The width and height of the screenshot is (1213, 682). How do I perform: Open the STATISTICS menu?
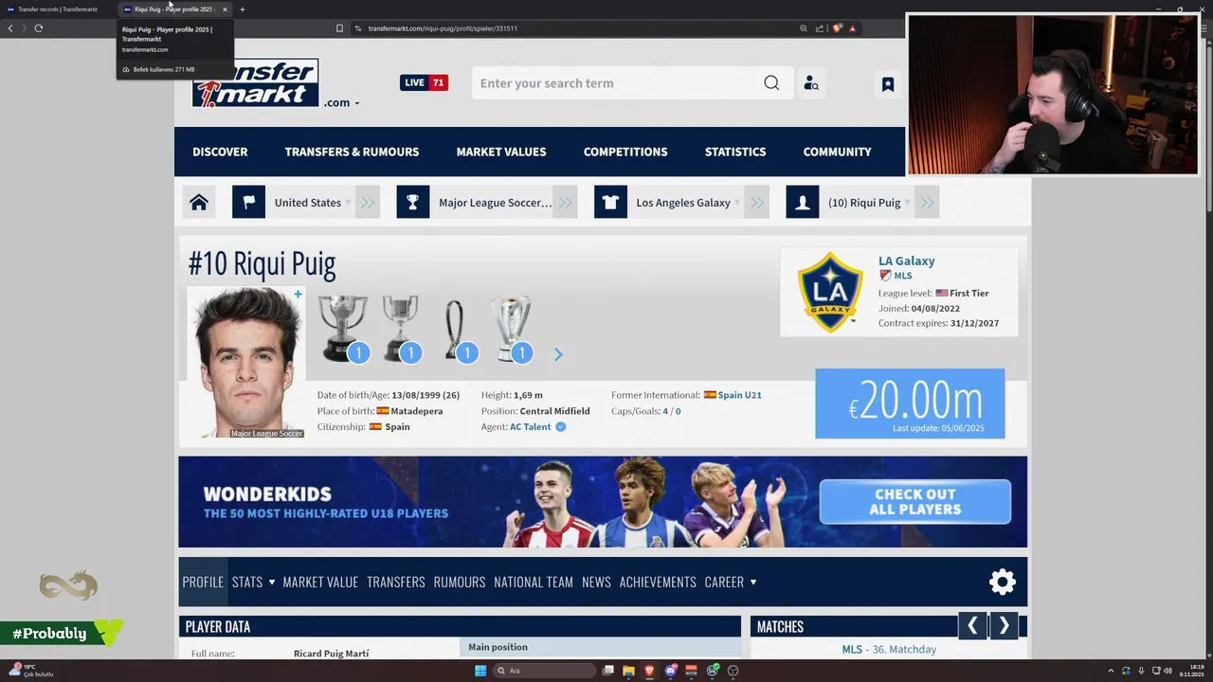(735, 152)
